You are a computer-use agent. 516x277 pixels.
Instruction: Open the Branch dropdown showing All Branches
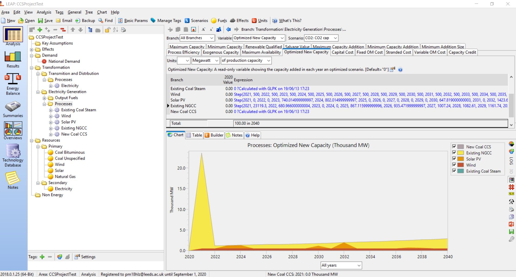197,38
